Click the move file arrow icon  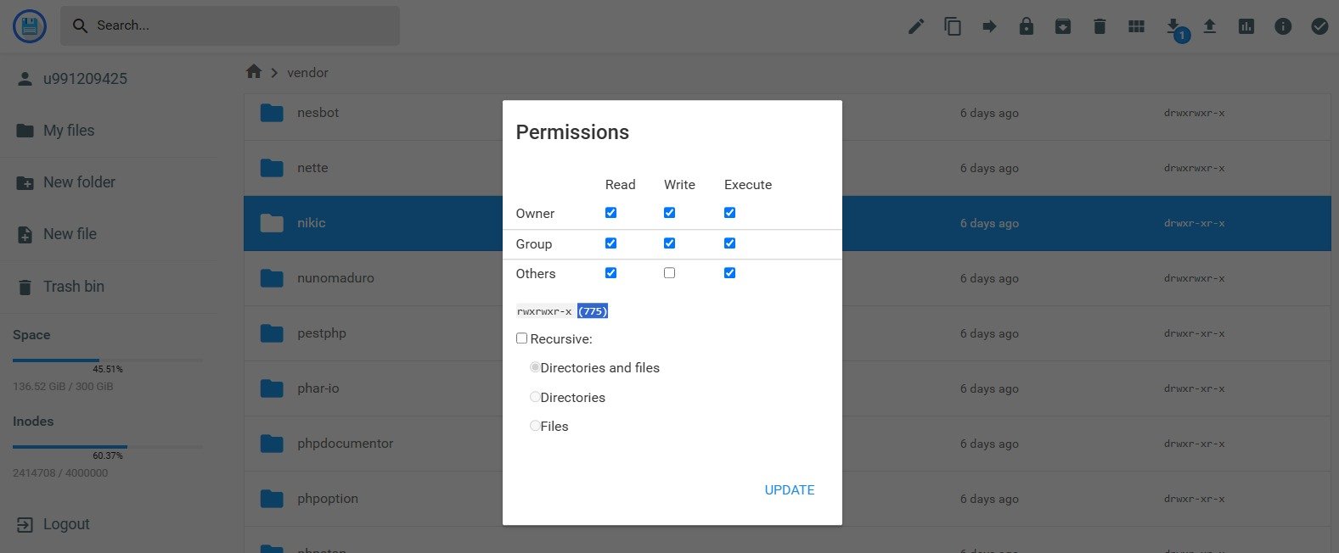989,26
